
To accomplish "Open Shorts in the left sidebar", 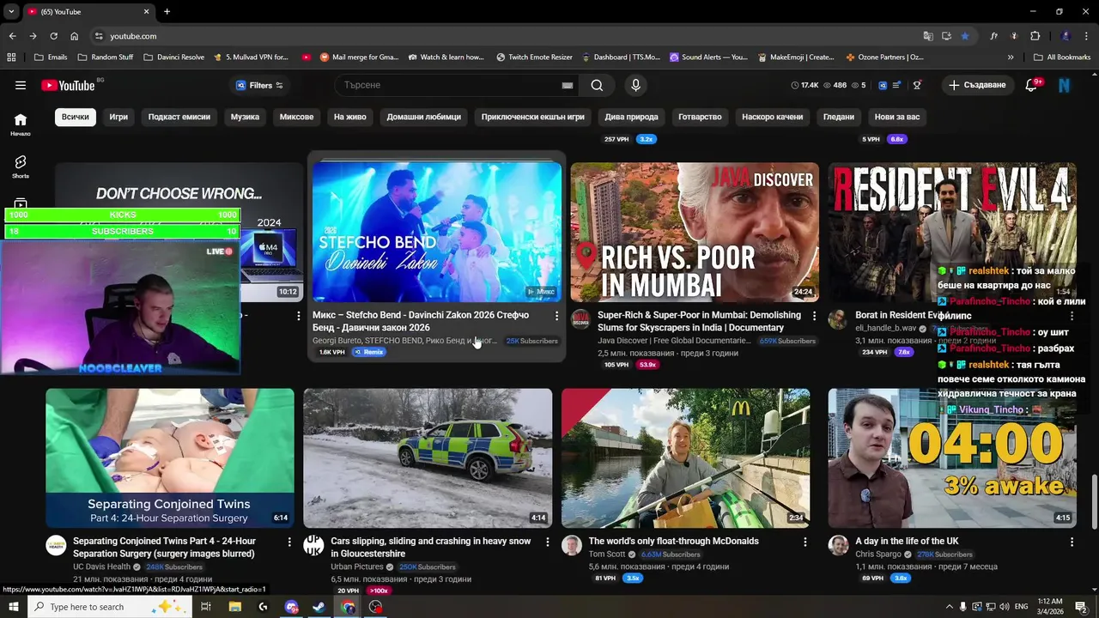I will (21, 167).
